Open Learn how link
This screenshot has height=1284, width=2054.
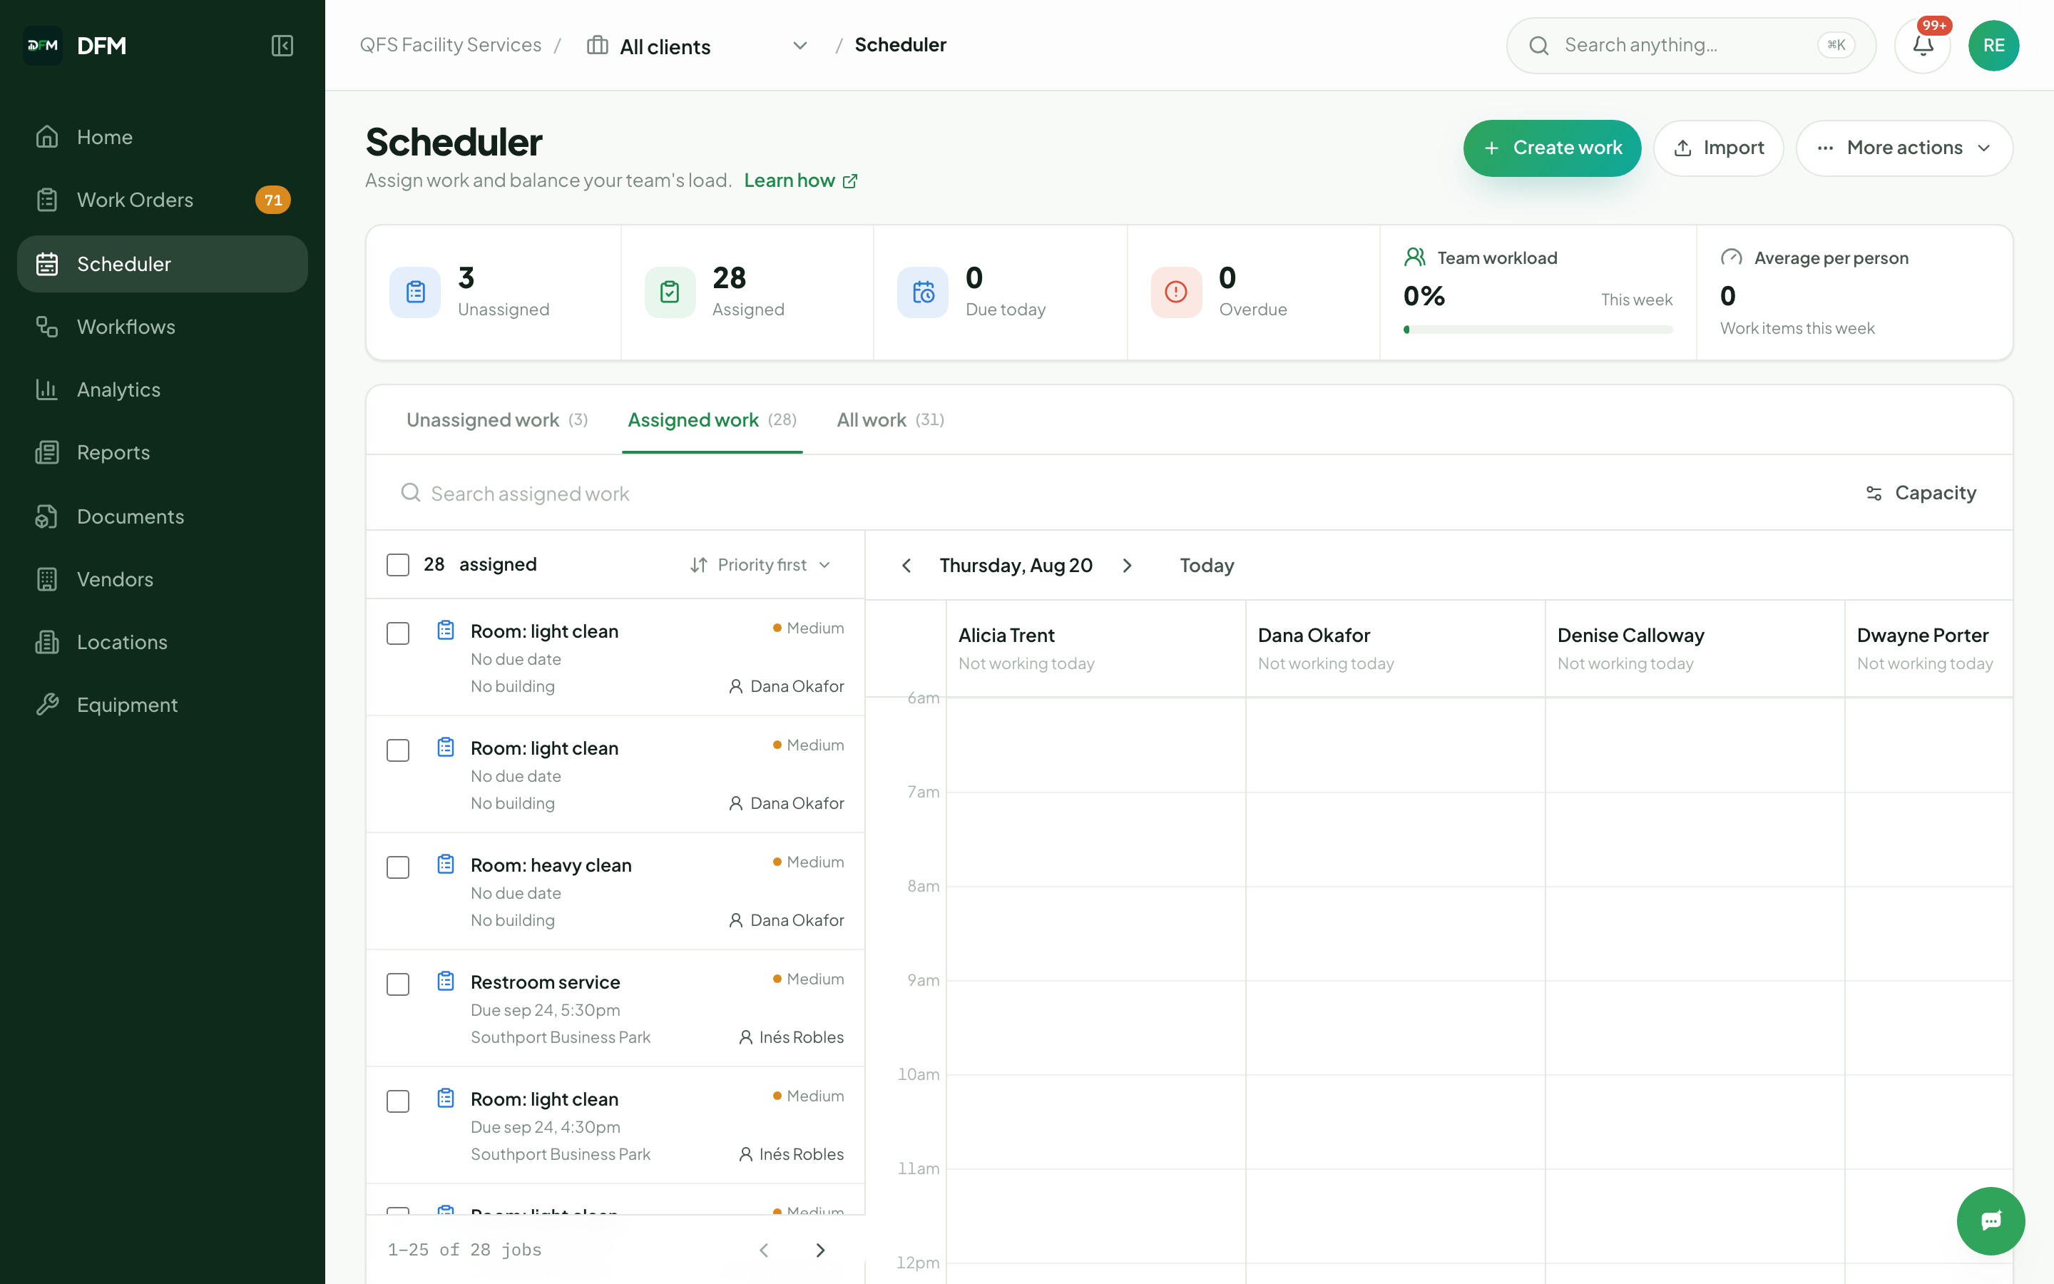coord(800,180)
